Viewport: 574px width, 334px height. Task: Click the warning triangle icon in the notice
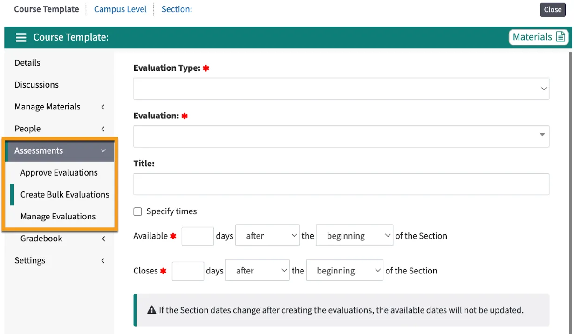click(x=151, y=310)
